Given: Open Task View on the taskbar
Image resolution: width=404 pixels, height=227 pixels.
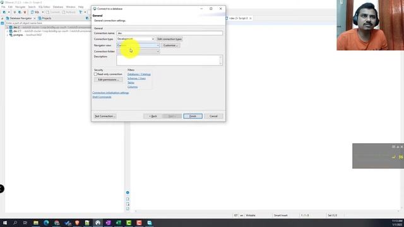Looking at the screenshot, I should click(x=25, y=223).
